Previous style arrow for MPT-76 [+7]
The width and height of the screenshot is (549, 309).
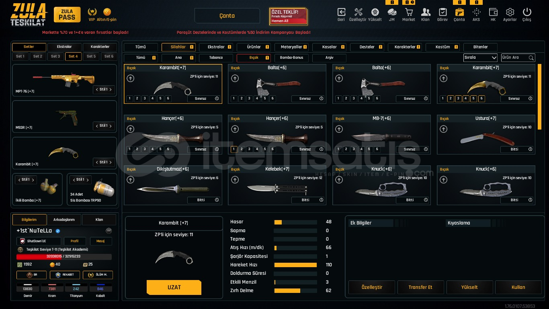point(96,89)
